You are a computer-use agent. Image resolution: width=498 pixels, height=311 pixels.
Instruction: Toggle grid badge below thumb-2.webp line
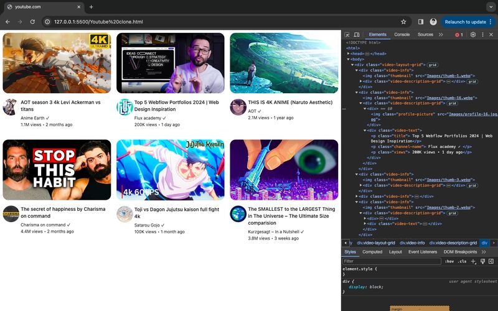453,213
